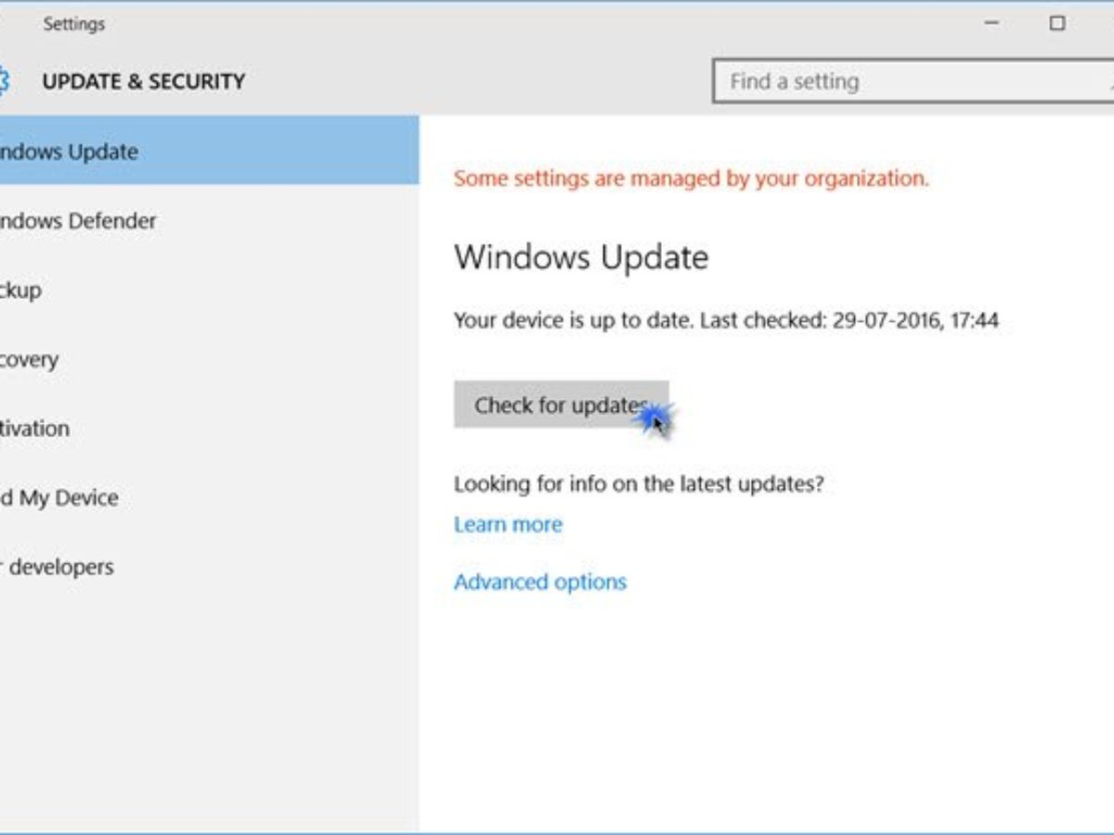The height and width of the screenshot is (835, 1114).
Task: Click the Windows Update page heading
Action: tap(581, 257)
